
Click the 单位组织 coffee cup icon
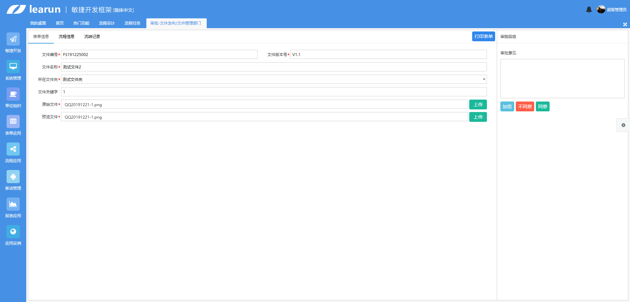click(13, 94)
